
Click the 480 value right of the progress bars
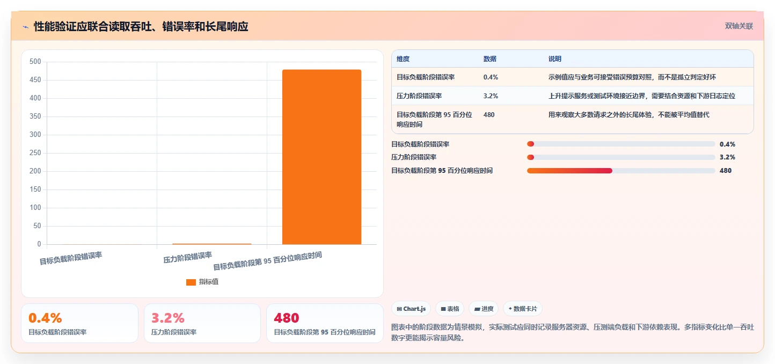726,171
